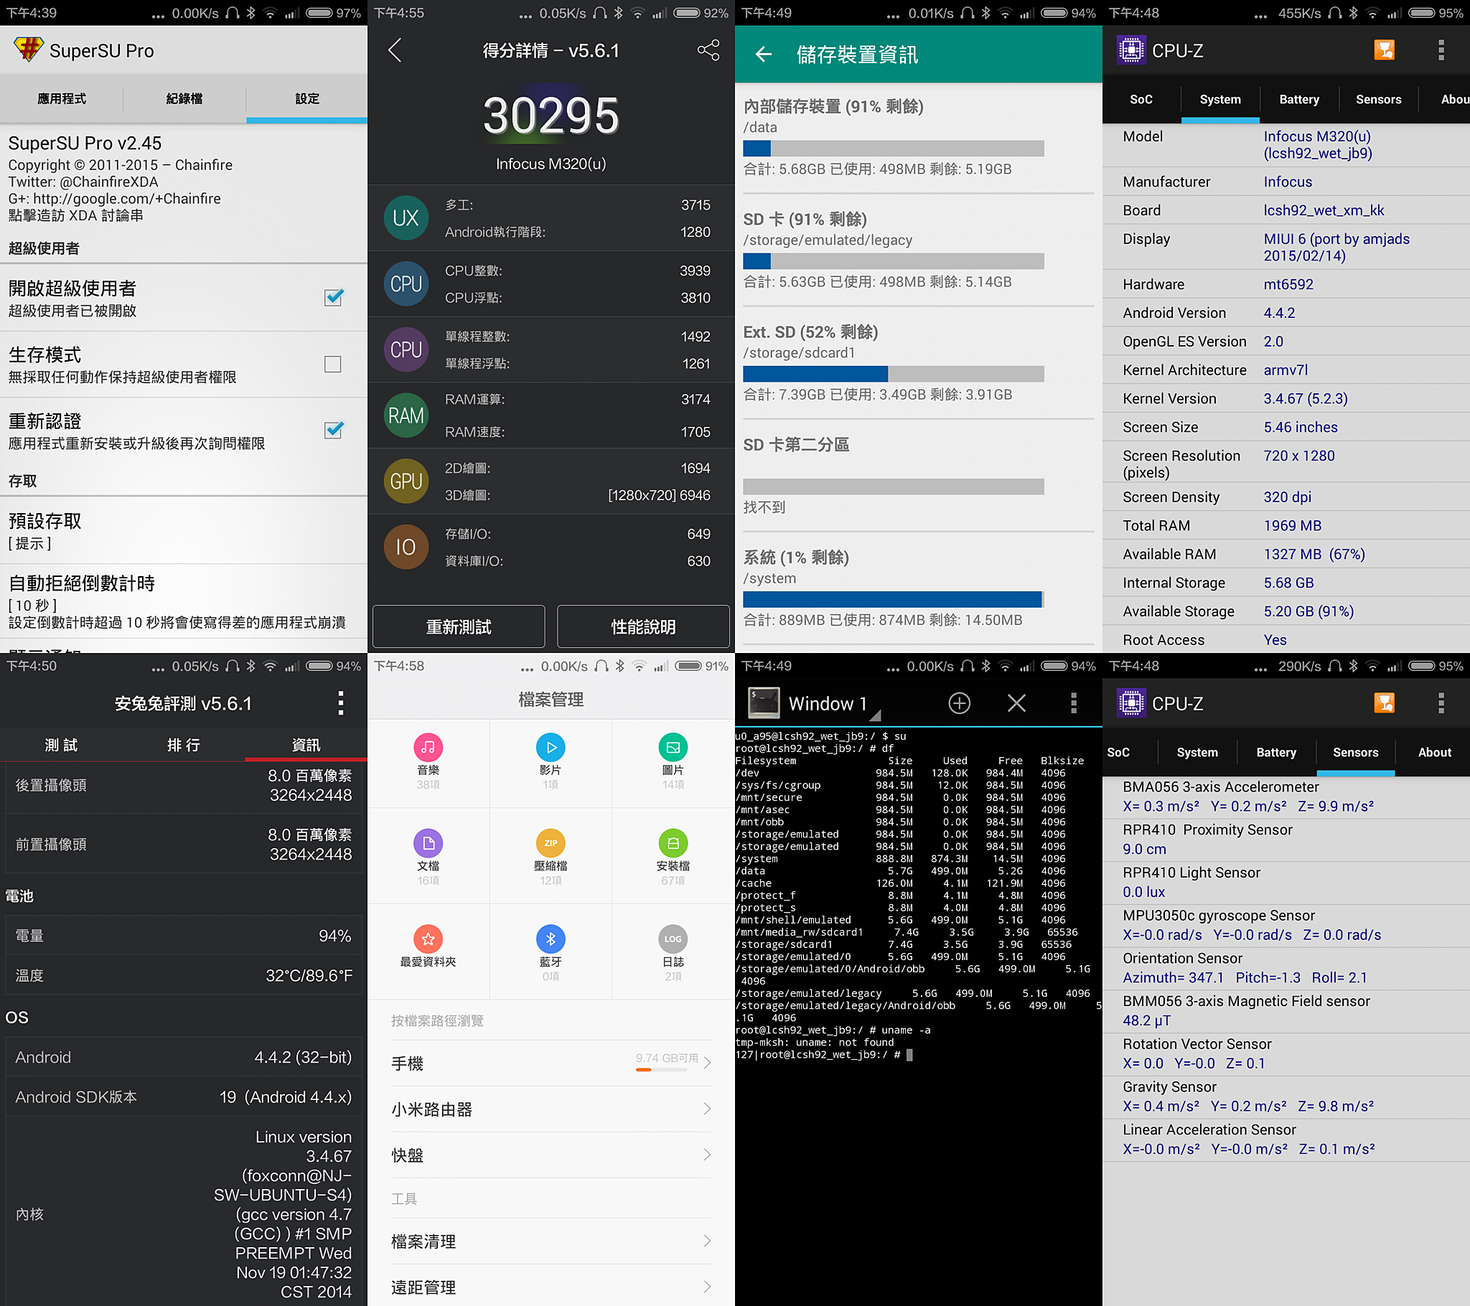Open the 小米路由器 row chevron

pyautogui.click(x=707, y=1109)
